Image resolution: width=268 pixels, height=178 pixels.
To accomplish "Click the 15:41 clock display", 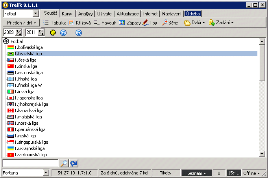I will tap(233, 173).
